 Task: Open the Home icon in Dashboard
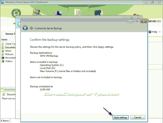coord(16,13)
